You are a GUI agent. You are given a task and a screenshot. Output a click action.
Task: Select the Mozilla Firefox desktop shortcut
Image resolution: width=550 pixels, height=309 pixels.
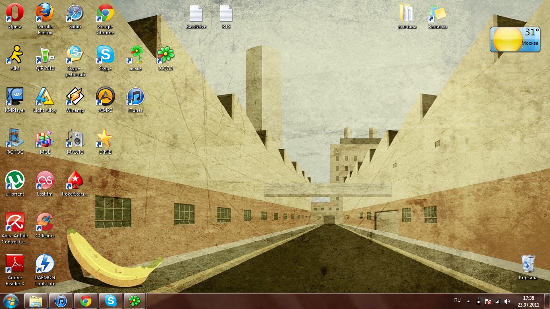coord(45,19)
